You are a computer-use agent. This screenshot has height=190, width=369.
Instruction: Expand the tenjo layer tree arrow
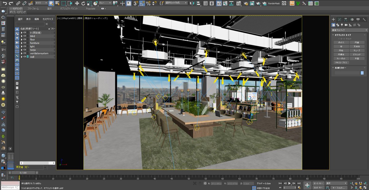(22, 50)
